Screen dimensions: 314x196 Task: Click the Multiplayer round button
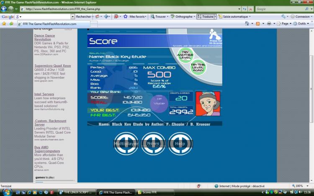(126, 144)
